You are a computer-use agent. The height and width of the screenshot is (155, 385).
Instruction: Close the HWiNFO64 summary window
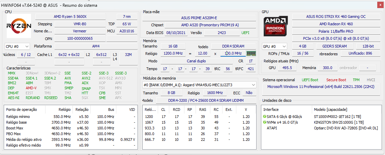coord(380,5)
